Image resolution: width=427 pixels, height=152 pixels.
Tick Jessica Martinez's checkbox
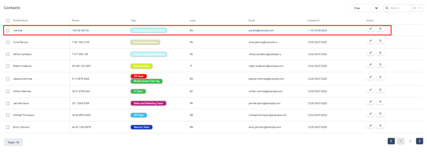(x=8, y=79)
